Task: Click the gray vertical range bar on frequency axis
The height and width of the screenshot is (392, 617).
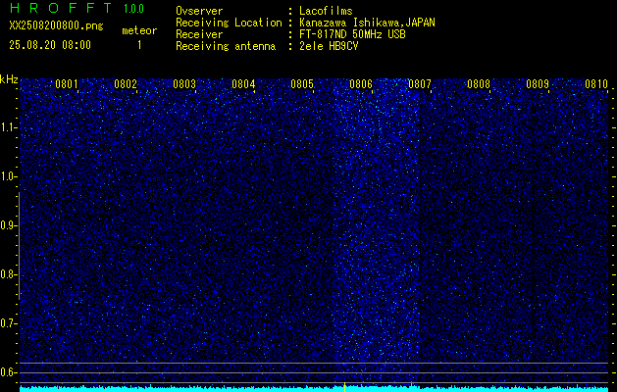Action: (19, 246)
